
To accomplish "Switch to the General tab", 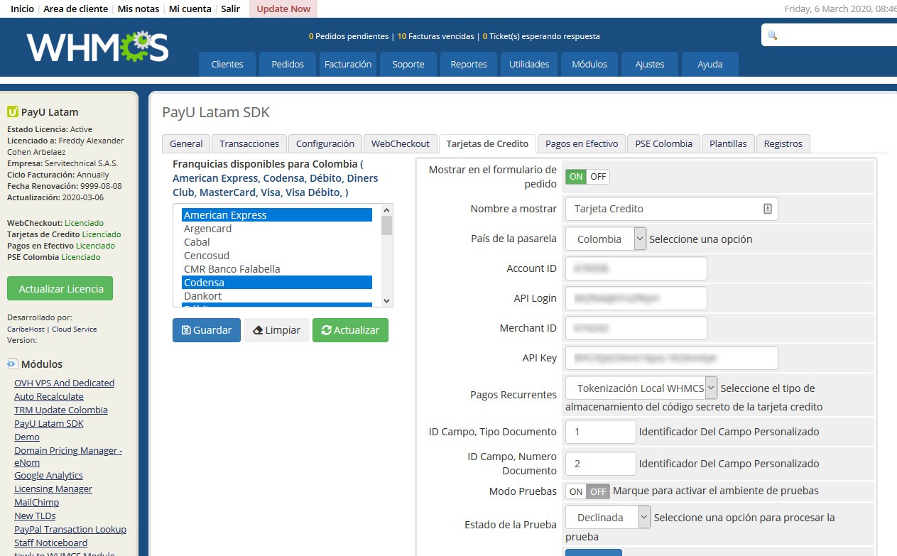I will (186, 143).
